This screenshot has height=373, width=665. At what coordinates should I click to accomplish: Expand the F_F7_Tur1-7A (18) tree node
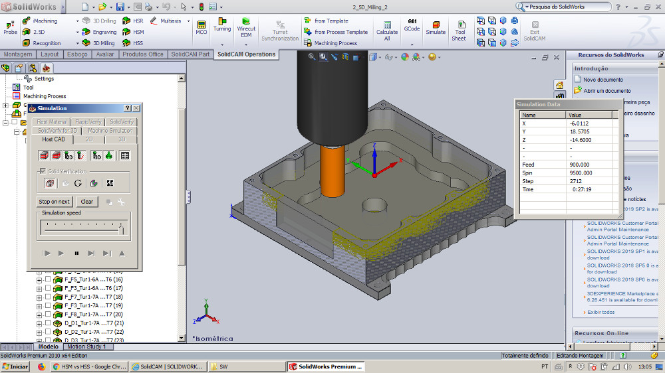click(x=39, y=297)
